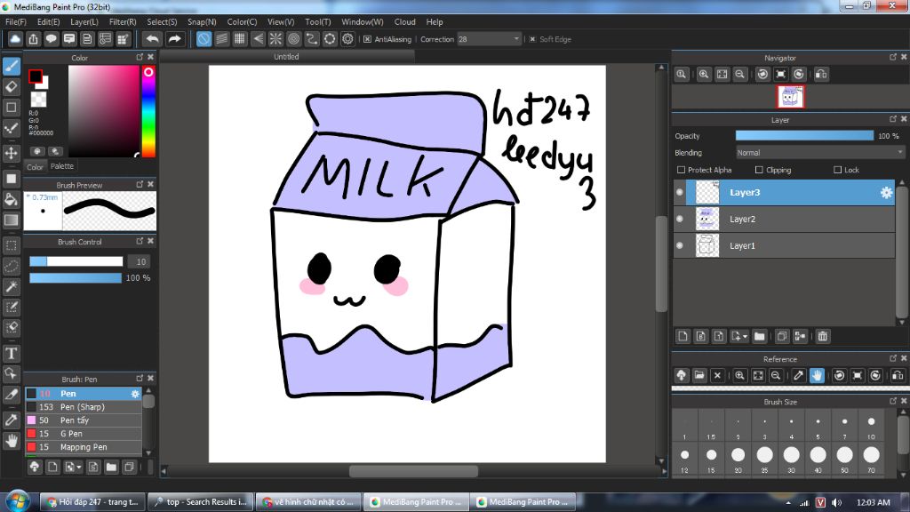910x512 pixels.
Task: Open the Filter menu
Action: click(x=123, y=22)
